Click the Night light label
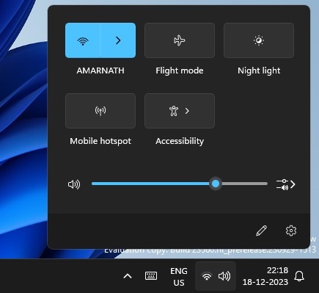This screenshot has height=293, width=319. 259,70
